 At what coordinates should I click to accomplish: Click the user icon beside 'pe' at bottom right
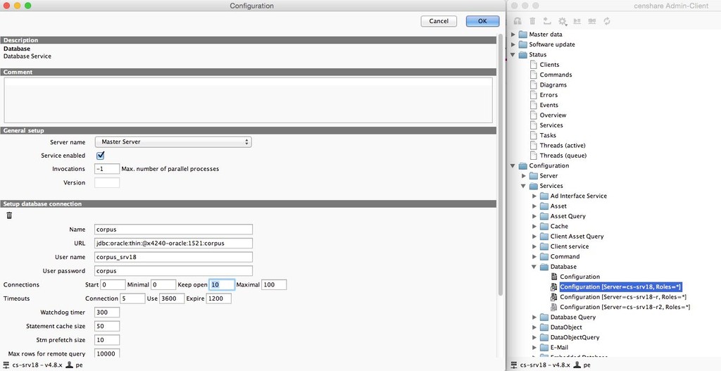tap(576, 365)
